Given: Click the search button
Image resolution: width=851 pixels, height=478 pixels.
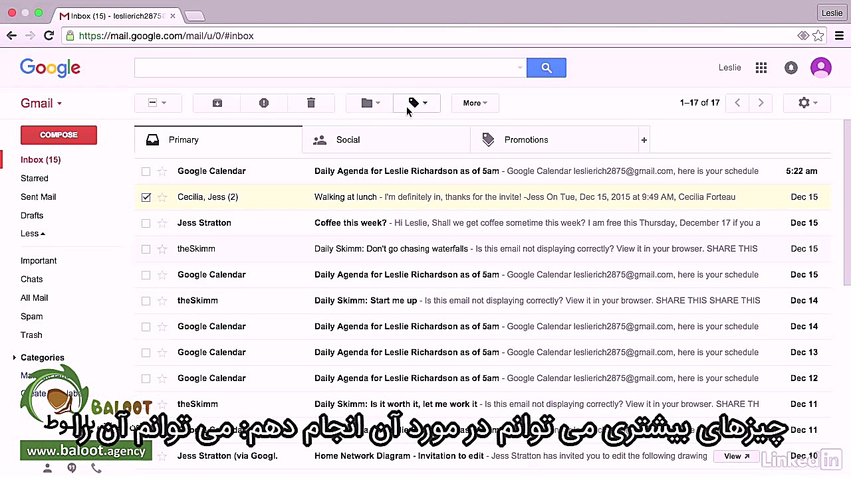Looking at the screenshot, I should click(546, 67).
